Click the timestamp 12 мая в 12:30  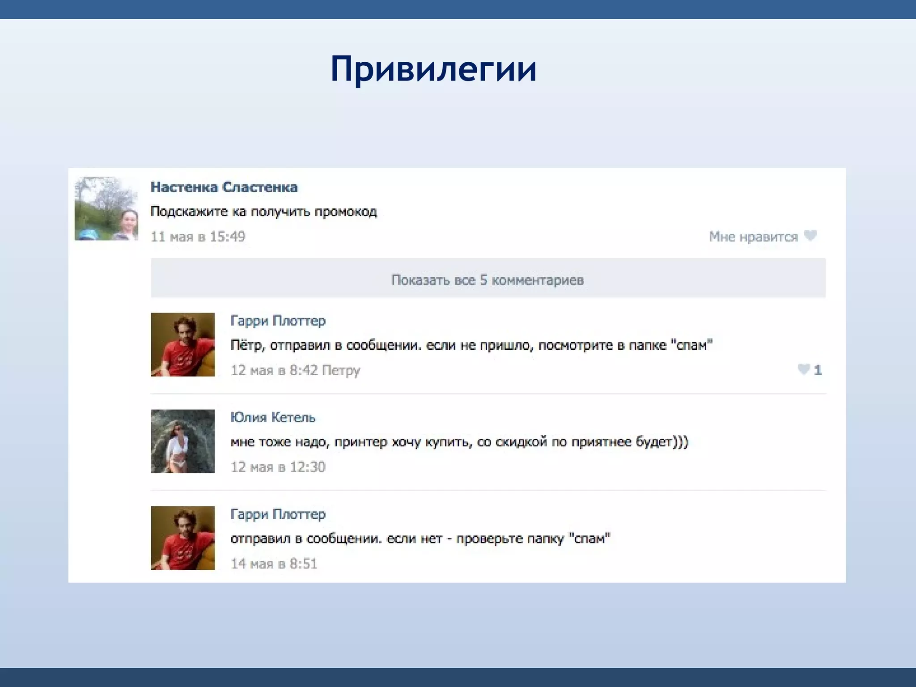(278, 467)
